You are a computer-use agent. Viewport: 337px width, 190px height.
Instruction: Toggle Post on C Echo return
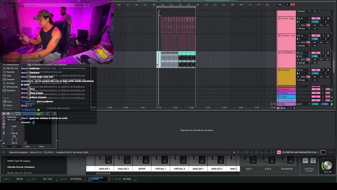[328, 97]
